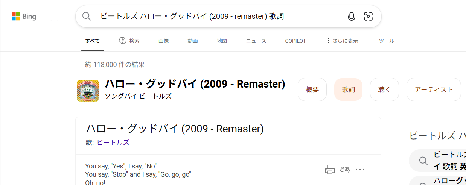
Task: Print the lyrics using printer icon
Action: point(330,170)
